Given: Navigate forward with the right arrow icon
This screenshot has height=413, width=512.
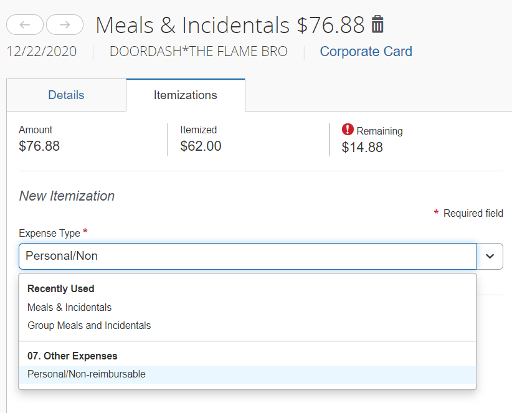Looking at the screenshot, I should click(x=65, y=25).
